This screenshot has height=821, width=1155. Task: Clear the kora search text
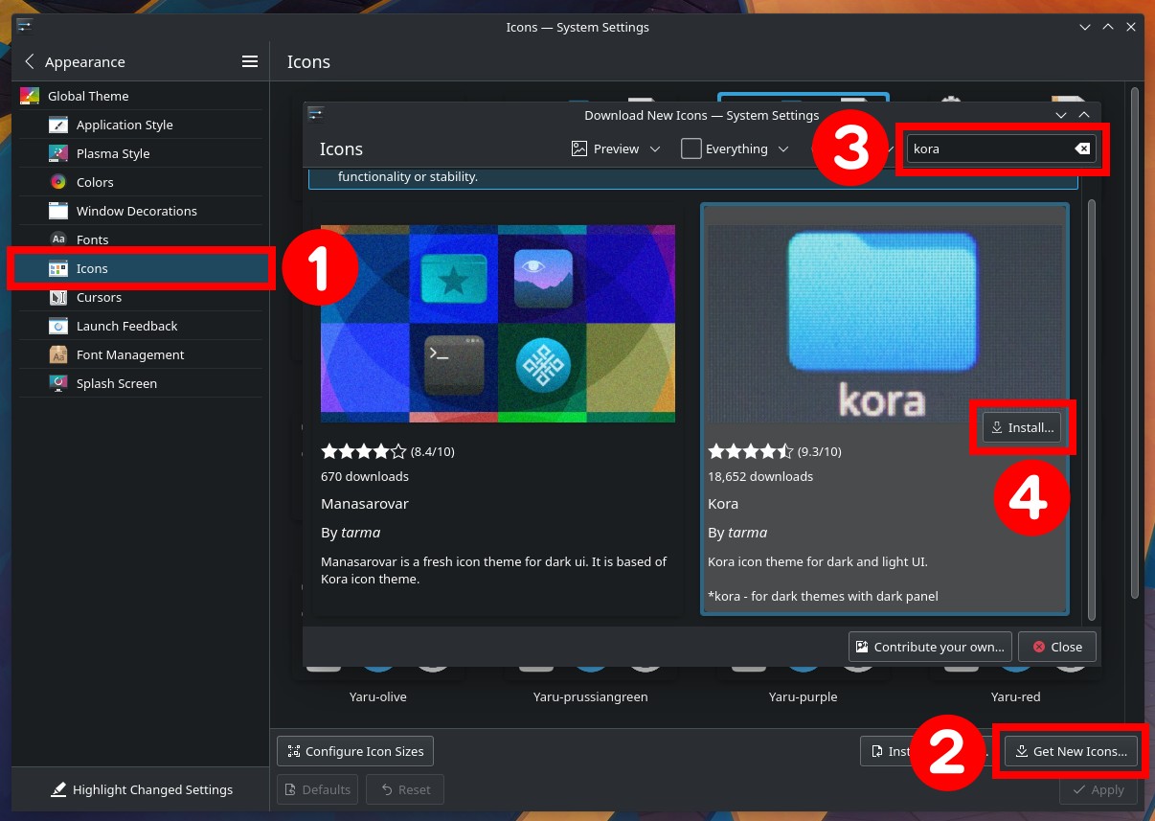click(1081, 148)
